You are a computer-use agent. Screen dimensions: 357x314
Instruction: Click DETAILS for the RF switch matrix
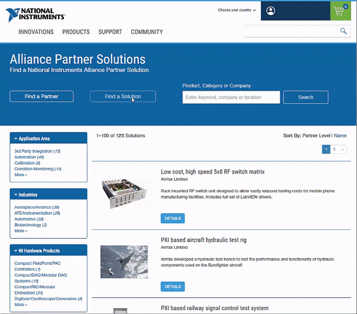(173, 219)
